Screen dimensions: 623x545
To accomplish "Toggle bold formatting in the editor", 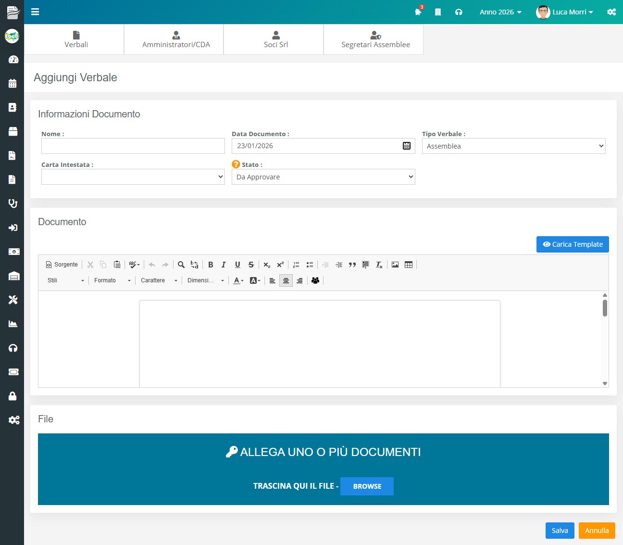I will click(x=211, y=265).
